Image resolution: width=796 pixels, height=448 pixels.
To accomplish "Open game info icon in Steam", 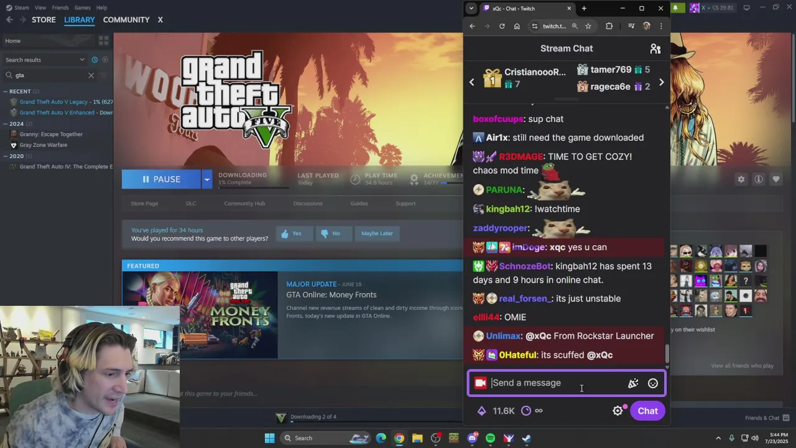I will (759, 179).
